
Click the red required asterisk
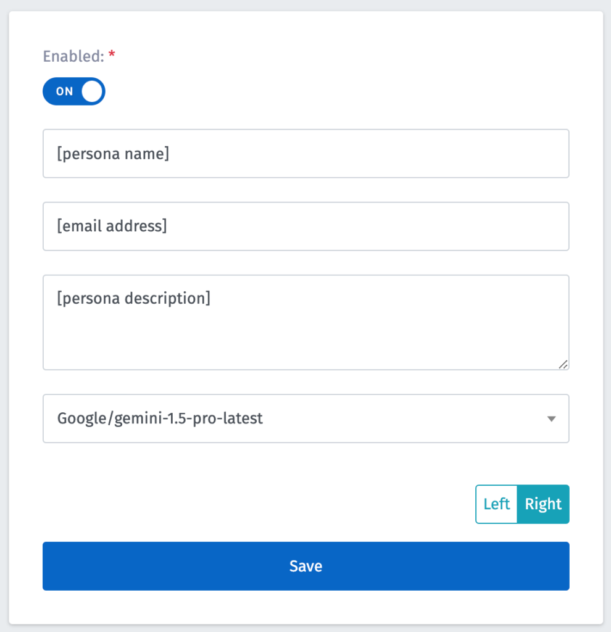112,56
